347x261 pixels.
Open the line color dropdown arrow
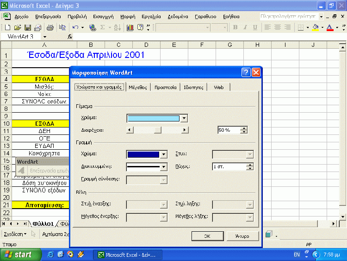163,154
